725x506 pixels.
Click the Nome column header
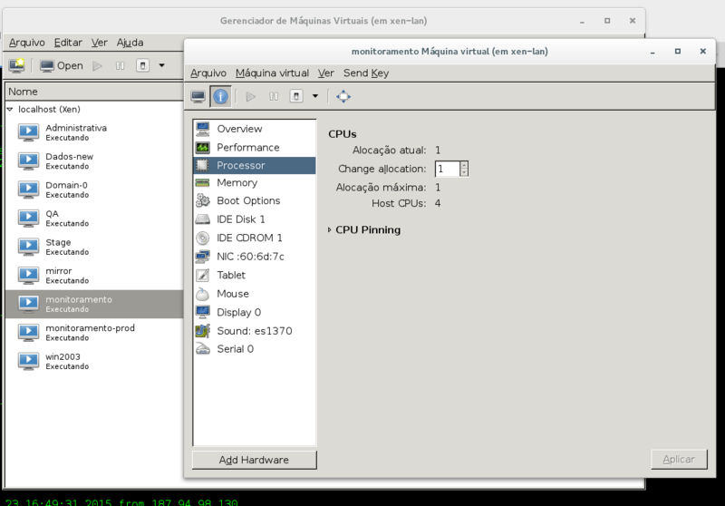94,92
